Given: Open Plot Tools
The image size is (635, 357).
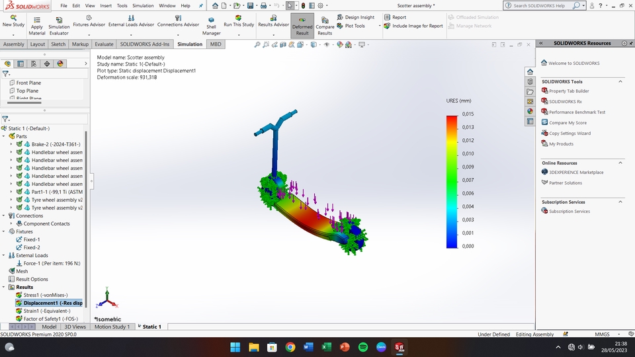Looking at the screenshot, I should tap(351, 26).
